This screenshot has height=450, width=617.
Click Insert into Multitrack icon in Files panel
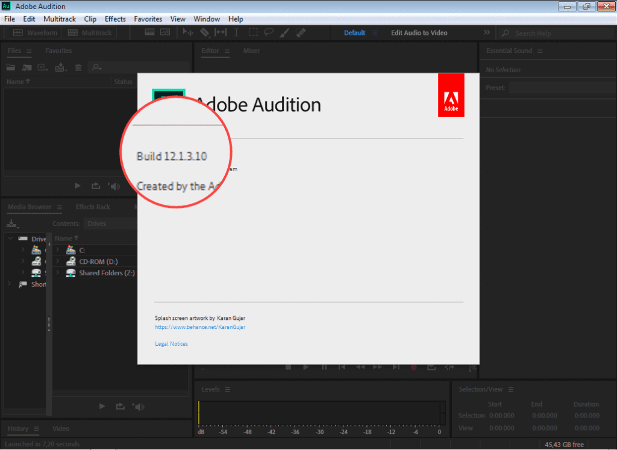[61, 67]
